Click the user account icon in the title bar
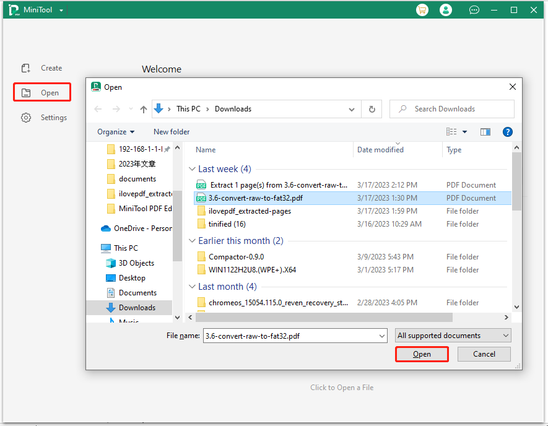Image resolution: width=548 pixels, height=426 pixels. [x=446, y=10]
